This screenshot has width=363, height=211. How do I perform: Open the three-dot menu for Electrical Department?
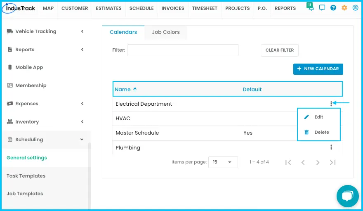(x=331, y=104)
